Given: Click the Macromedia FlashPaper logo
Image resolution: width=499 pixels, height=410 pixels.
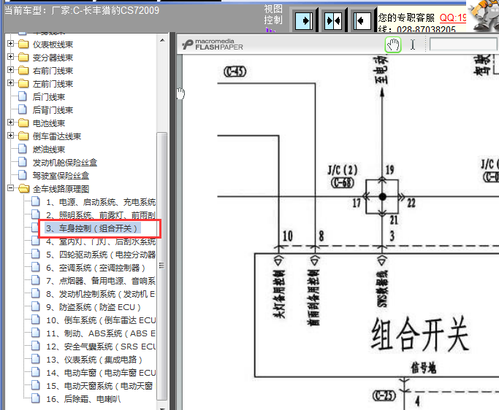Looking at the screenshot, I should 213,45.
